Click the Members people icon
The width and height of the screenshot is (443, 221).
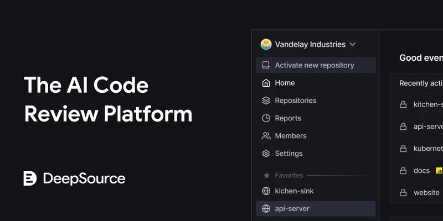coord(266,136)
